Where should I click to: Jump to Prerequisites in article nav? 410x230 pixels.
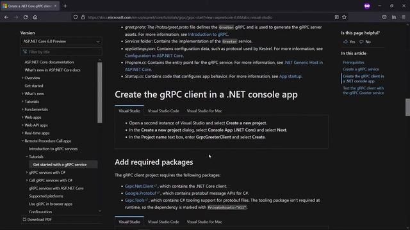pos(354,63)
